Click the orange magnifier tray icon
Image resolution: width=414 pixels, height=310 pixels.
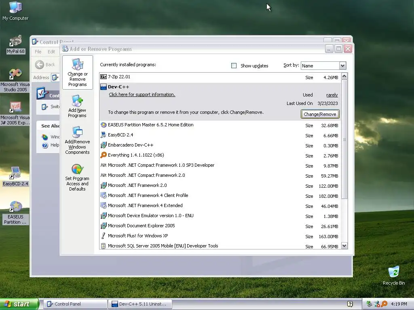pyautogui.click(x=384, y=304)
